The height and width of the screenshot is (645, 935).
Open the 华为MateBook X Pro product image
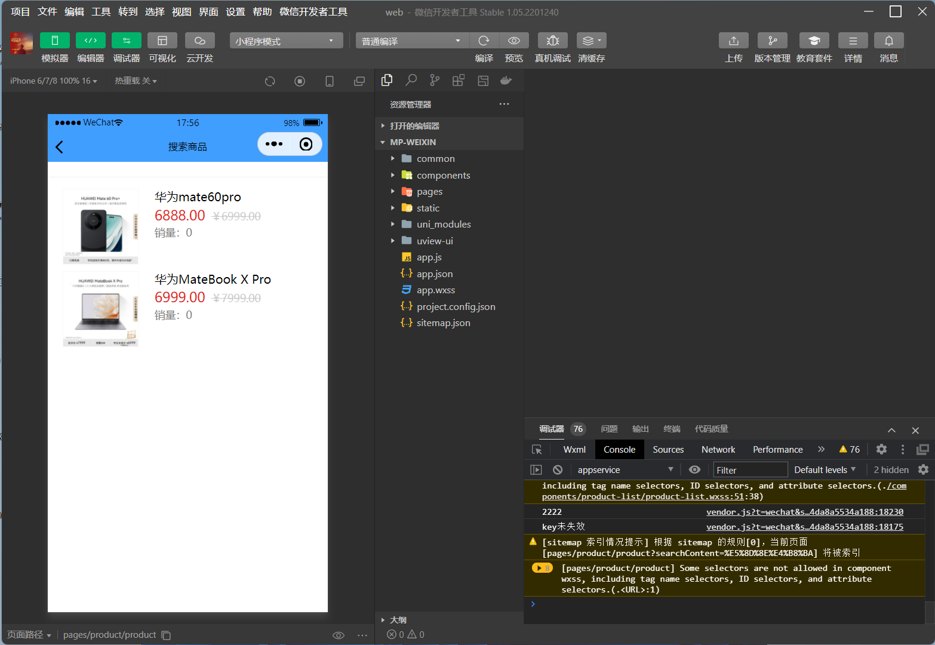[x=101, y=309]
